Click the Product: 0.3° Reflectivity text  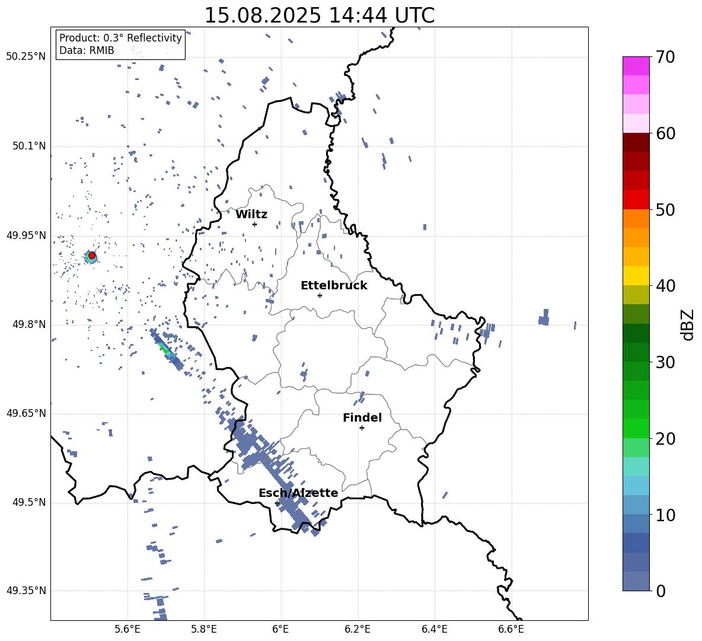120,38
